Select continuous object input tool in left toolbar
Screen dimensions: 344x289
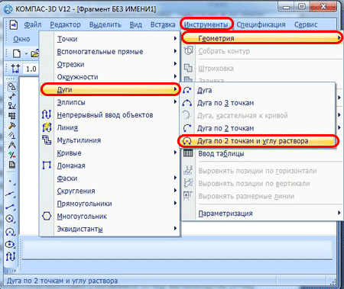[x=10, y=256]
